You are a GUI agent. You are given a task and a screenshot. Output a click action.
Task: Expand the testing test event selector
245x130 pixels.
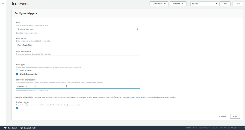[x=205, y=4]
